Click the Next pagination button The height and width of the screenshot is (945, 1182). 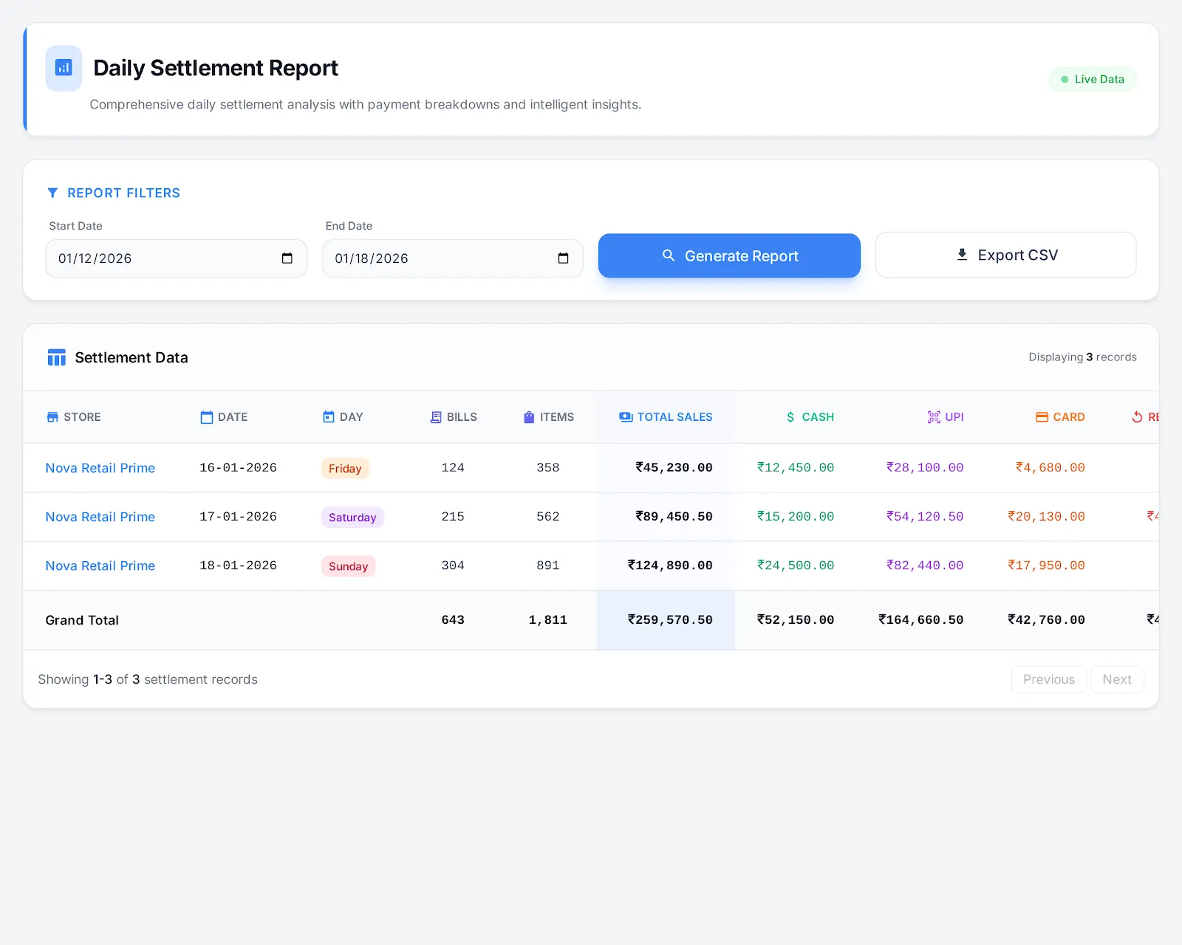coord(1117,679)
